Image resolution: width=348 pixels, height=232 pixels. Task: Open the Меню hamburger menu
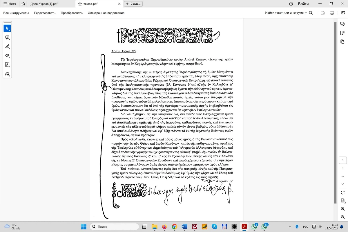[x=10, y=4]
